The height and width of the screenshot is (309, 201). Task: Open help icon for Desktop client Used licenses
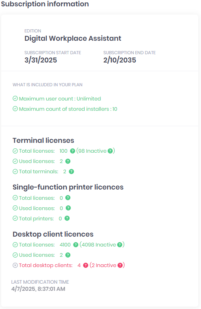pos(68,255)
